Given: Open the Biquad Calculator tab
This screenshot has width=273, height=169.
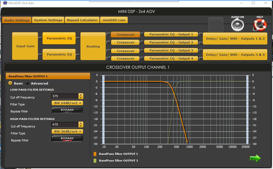Looking at the screenshot, I should 82,20.
